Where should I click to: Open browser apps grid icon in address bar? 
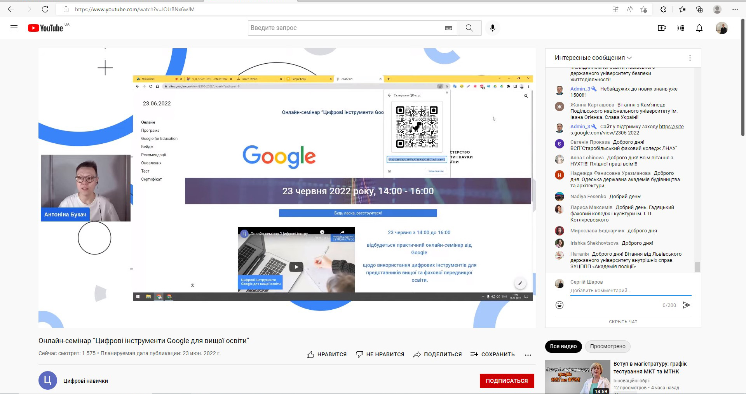point(615,9)
